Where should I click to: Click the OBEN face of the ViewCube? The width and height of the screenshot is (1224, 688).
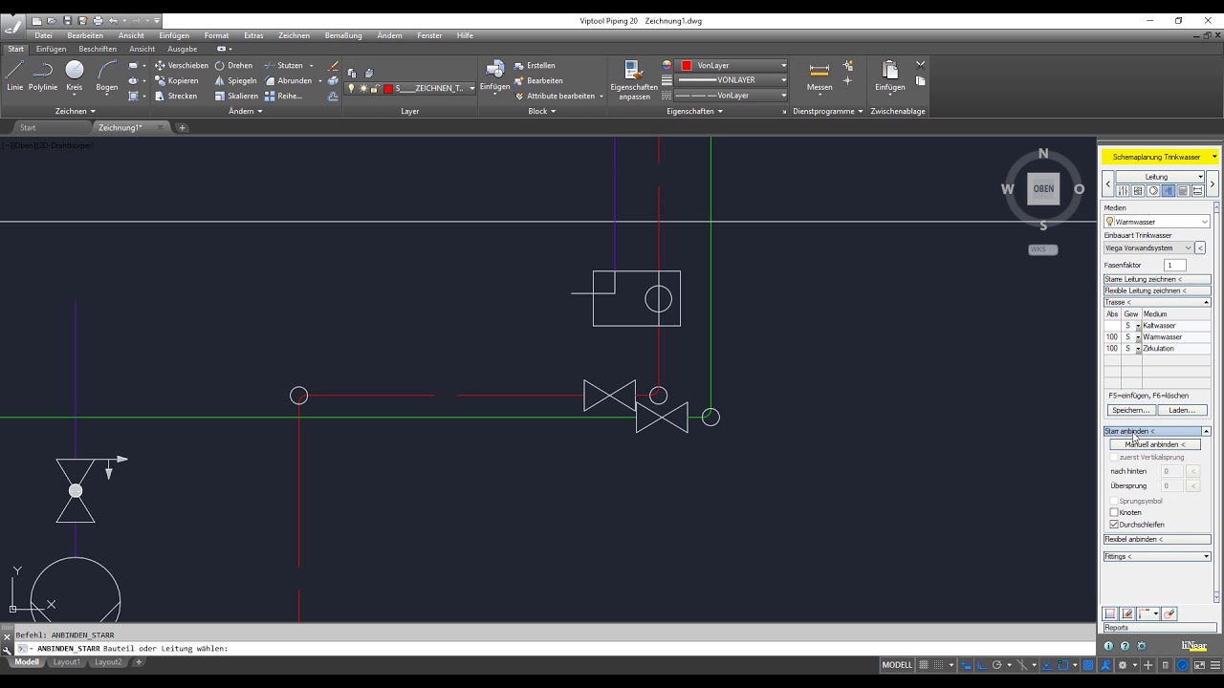[x=1043, y=189]
